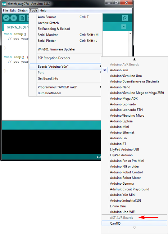Open the Serial Monitor magnifier icon
Screen dimensions: 168x234
125,18
